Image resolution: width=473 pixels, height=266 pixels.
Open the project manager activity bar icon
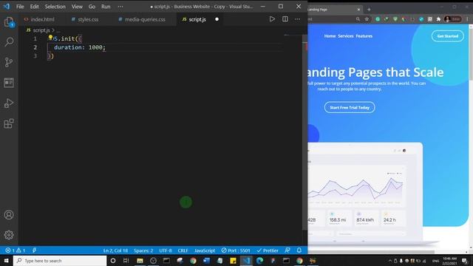(x=9, y=83)
